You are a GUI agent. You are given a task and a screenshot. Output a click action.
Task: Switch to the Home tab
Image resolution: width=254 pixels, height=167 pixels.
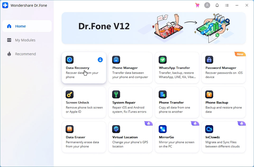click(x=27, y=26)
